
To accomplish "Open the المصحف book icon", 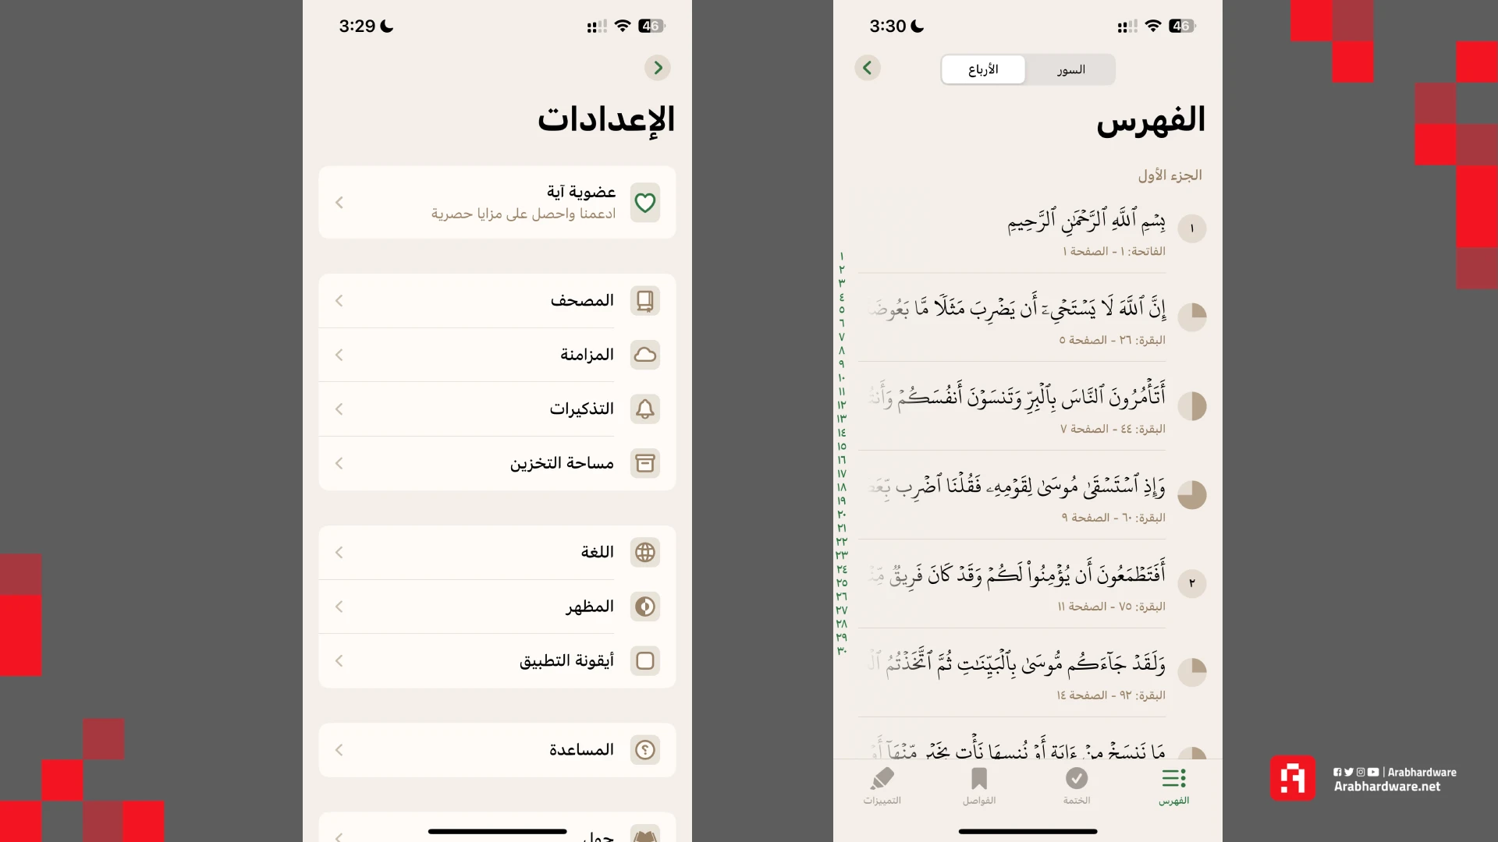I will [644, 300].
